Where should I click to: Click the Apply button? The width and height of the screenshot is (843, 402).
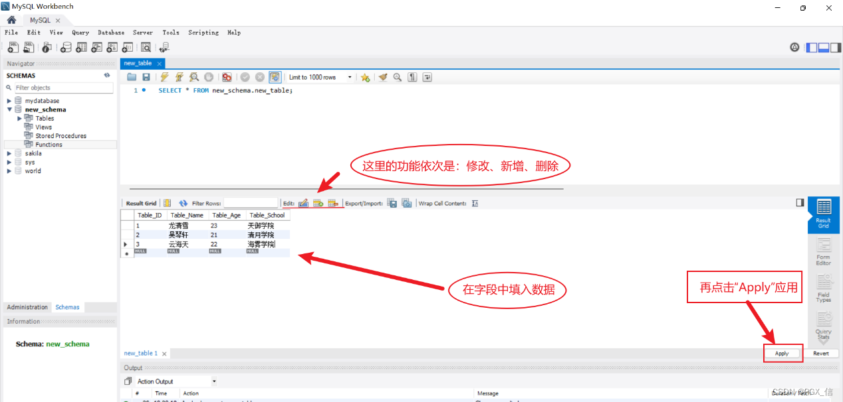[x=782, y=354]
